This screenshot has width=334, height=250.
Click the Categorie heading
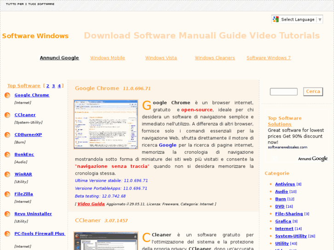[x=277, y=173]
